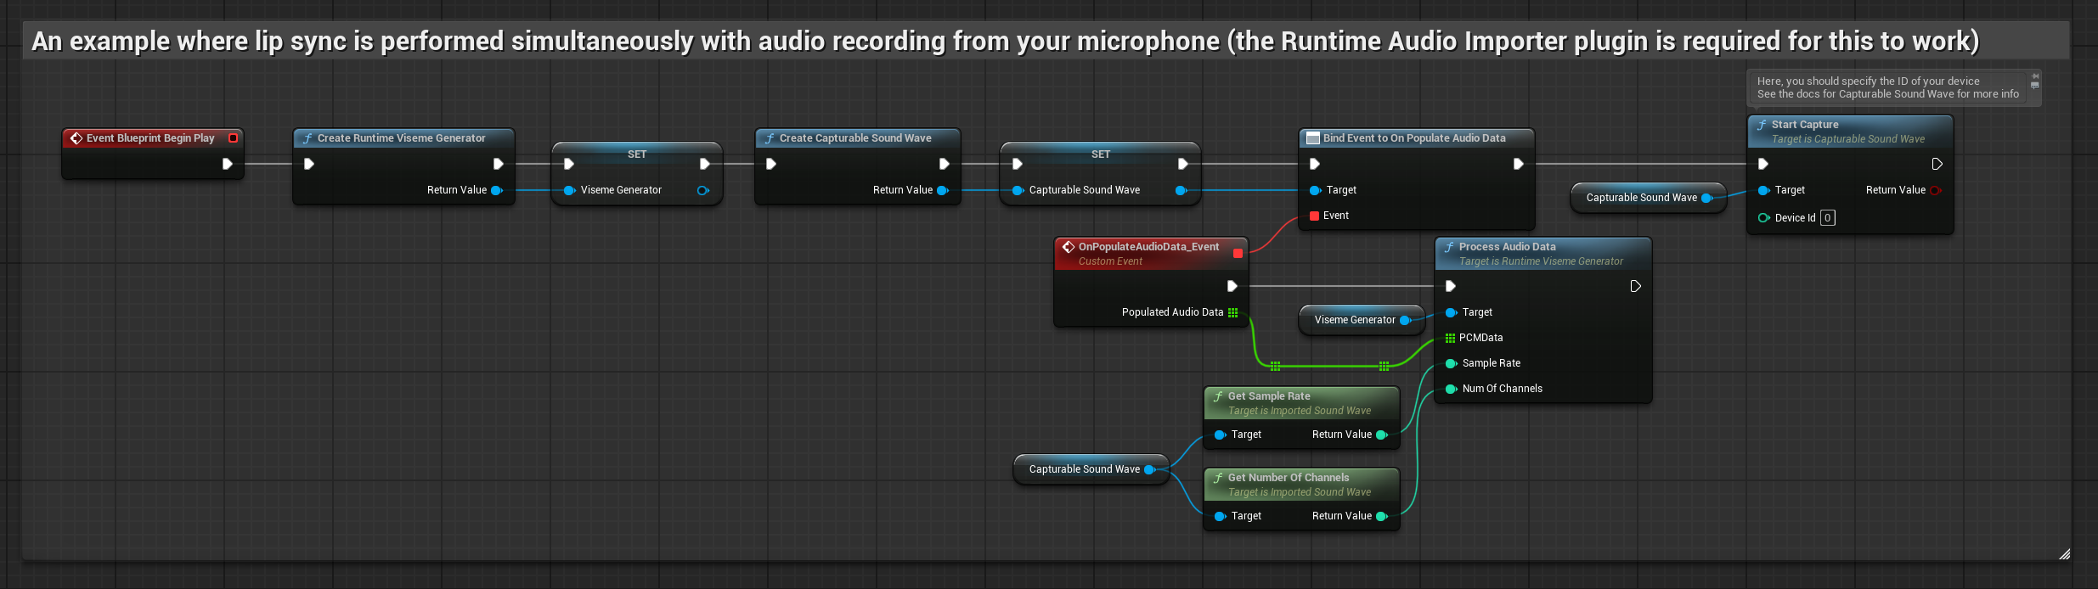Toggle comment bubble visibility above Start Capture
The width and height of the screenshot is (2098, 589).
(2035, 86)
